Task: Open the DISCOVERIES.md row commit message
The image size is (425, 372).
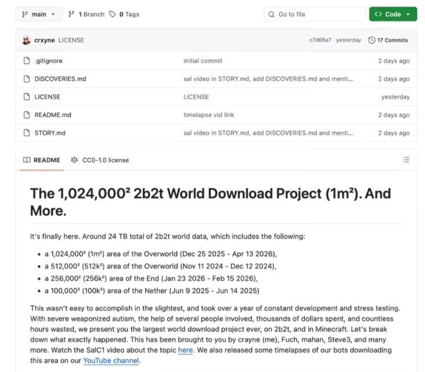Action: click(x=268, y=79)
